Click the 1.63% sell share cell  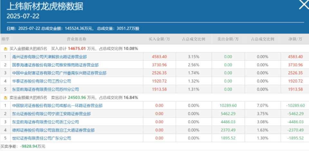click(263, 130)
